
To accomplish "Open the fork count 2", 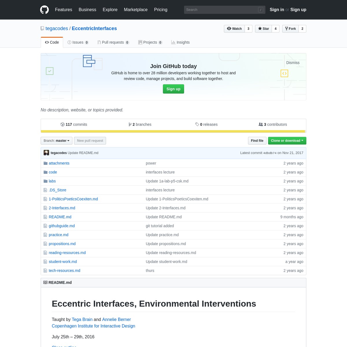I will click(302, 29).
